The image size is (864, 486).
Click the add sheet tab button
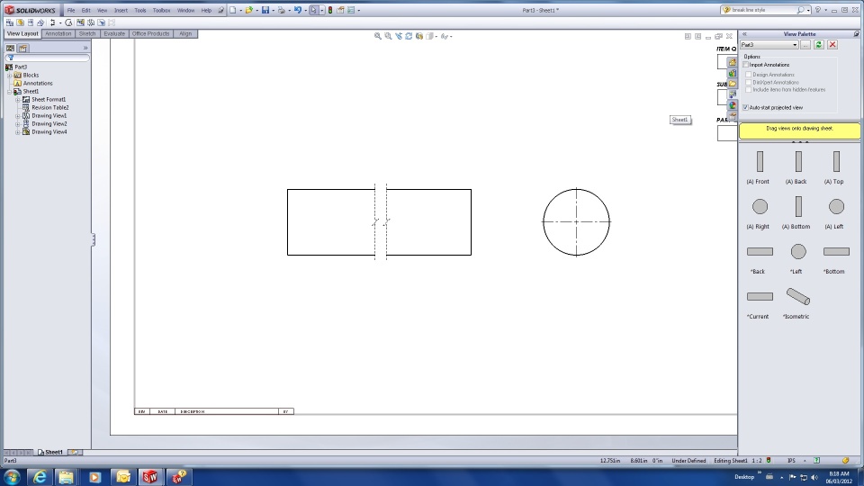click(74, 452)
